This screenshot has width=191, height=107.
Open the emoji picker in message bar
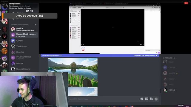click(x=156, y=99)
